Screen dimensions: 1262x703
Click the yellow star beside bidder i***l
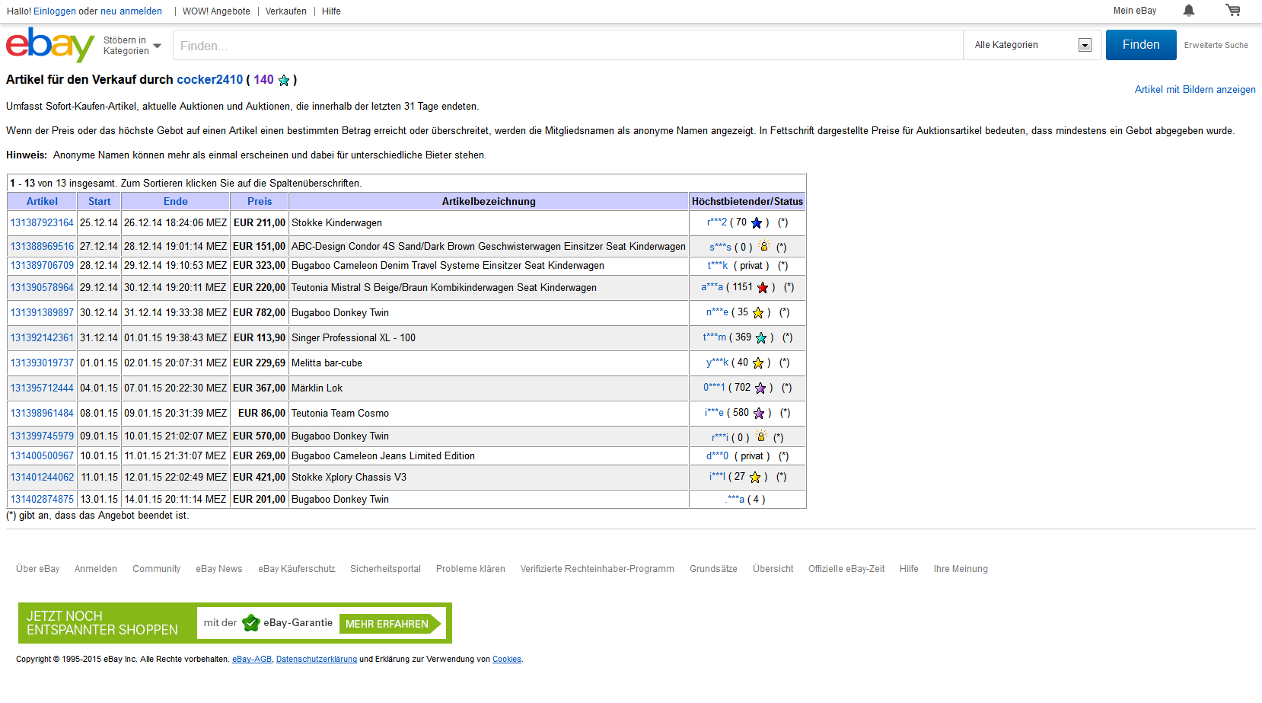(755, 477)
